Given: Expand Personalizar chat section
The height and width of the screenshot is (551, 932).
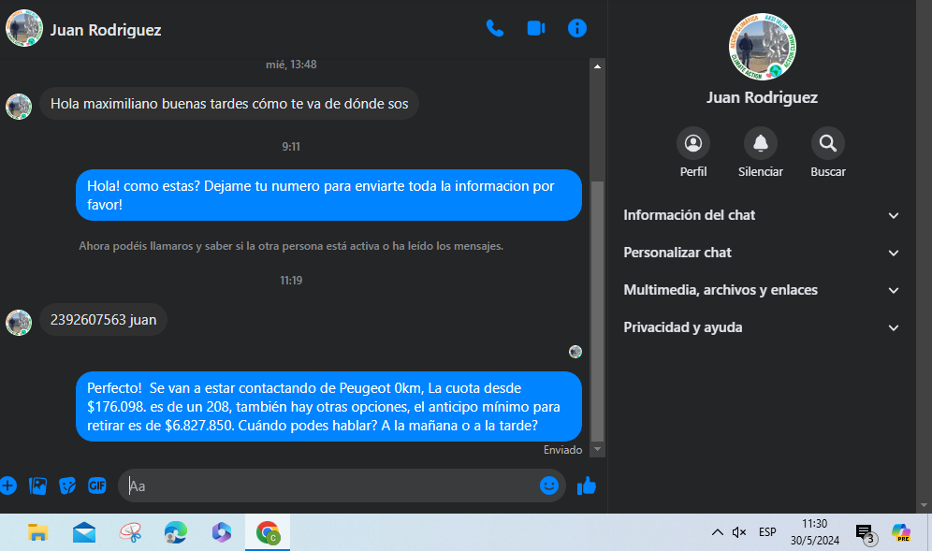Looking at the screenshot, I should [x=761, y=253].
